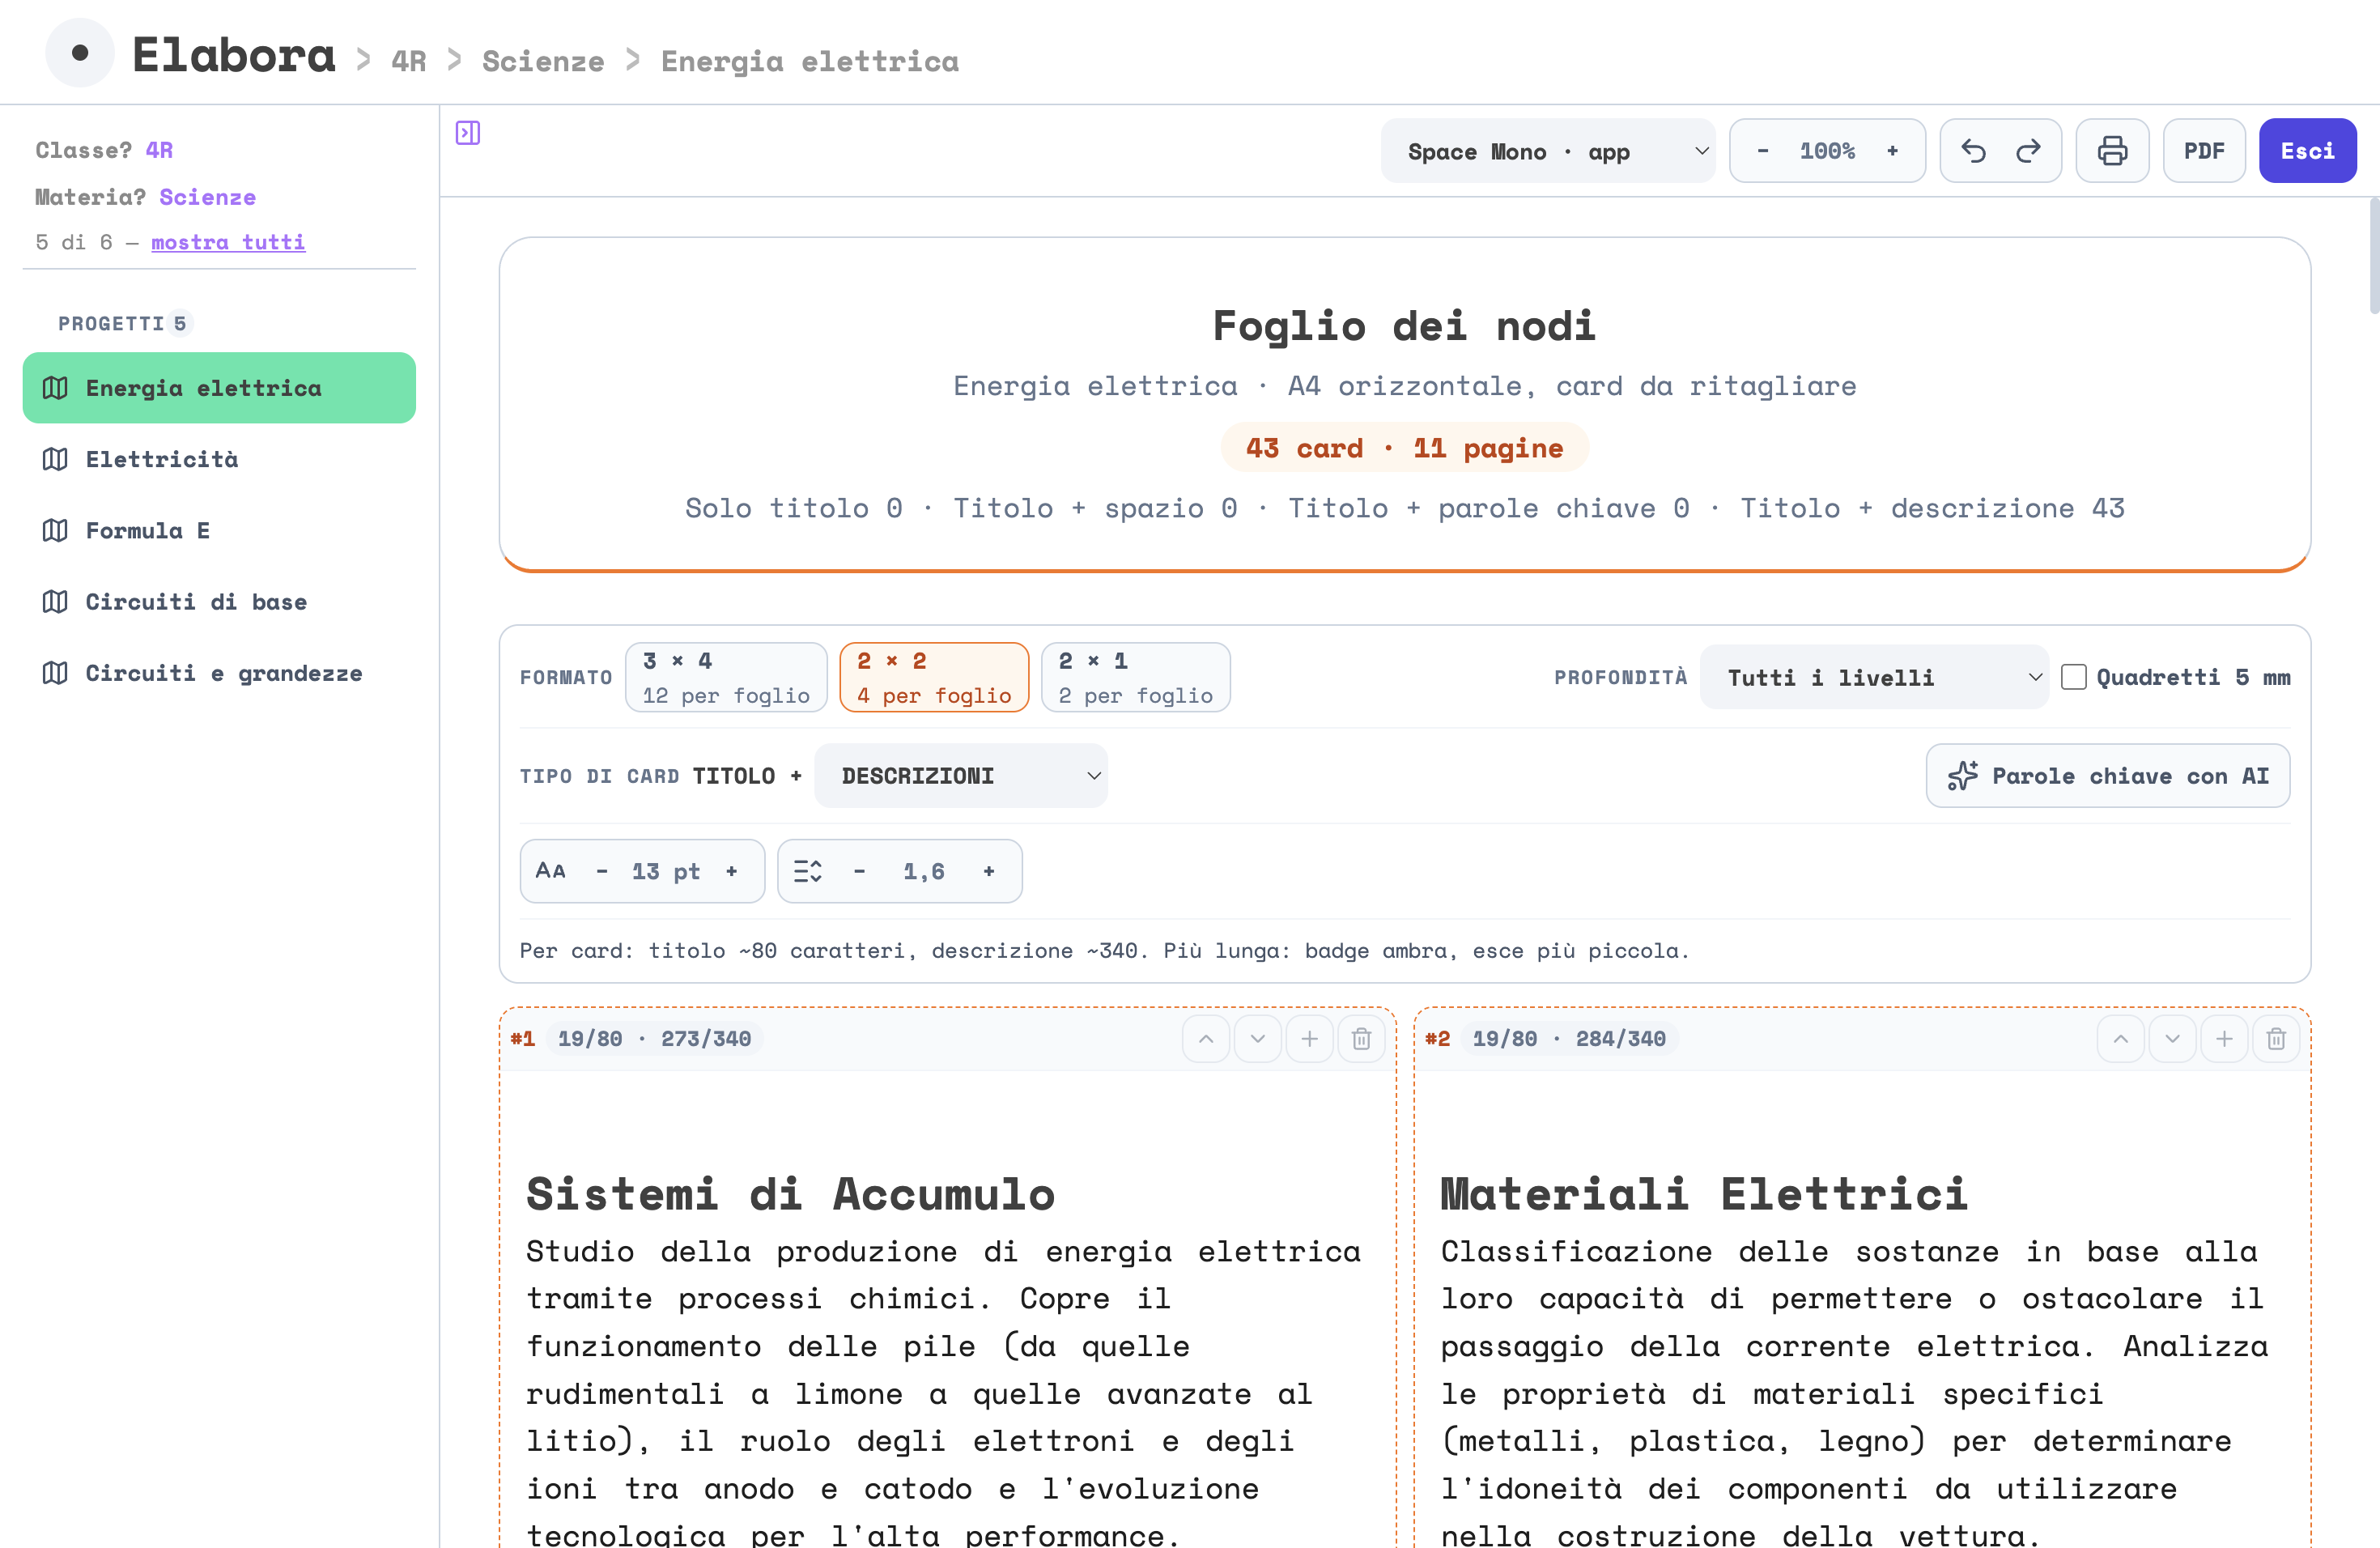2380x1548 pixels.
Task: Generate Parole chiave con AI
Action: pyautogui.click(x=2108, y=776)
